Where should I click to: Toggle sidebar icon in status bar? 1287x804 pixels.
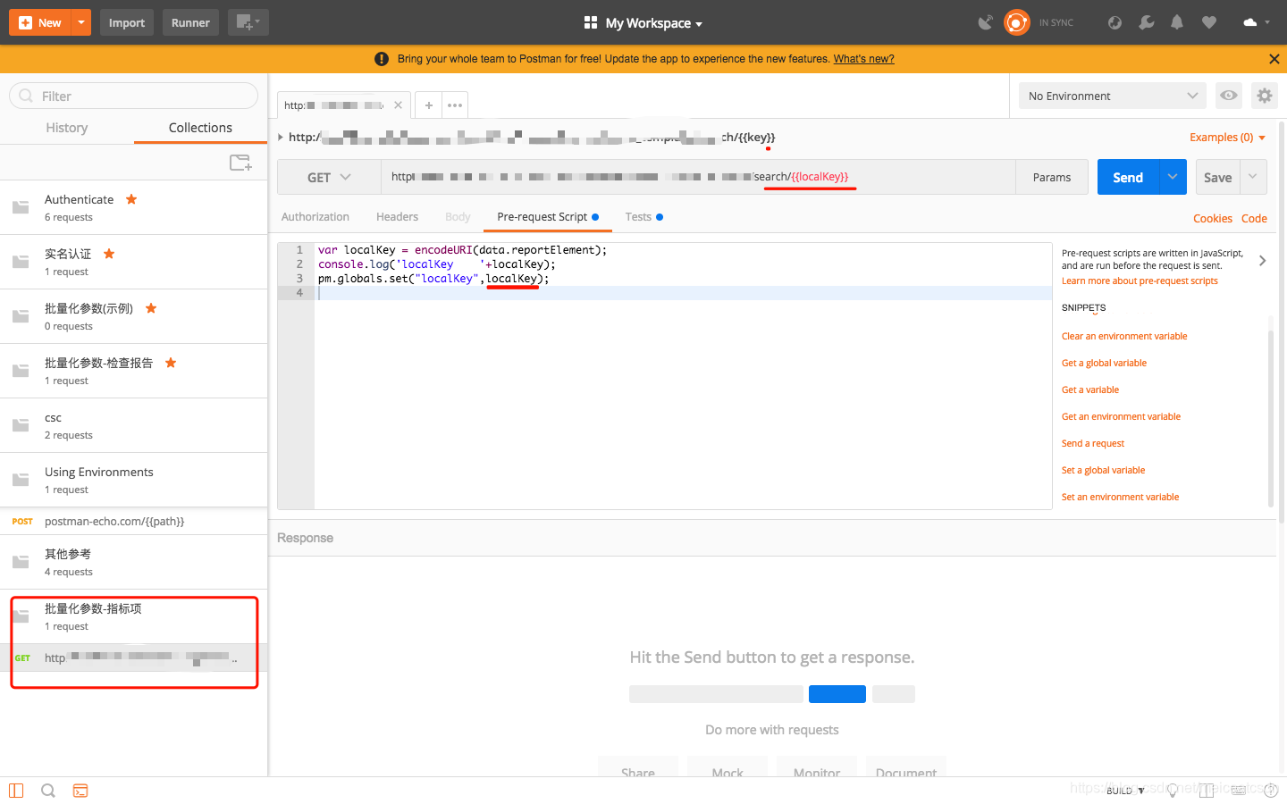coord(16,791)
